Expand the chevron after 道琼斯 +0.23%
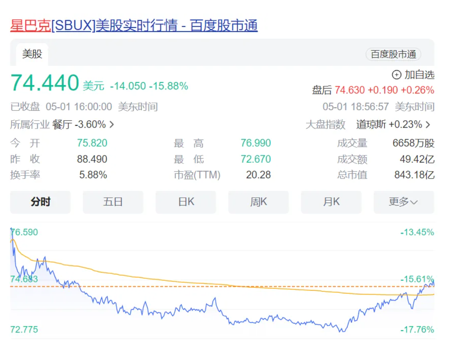 tap(428, 124)
